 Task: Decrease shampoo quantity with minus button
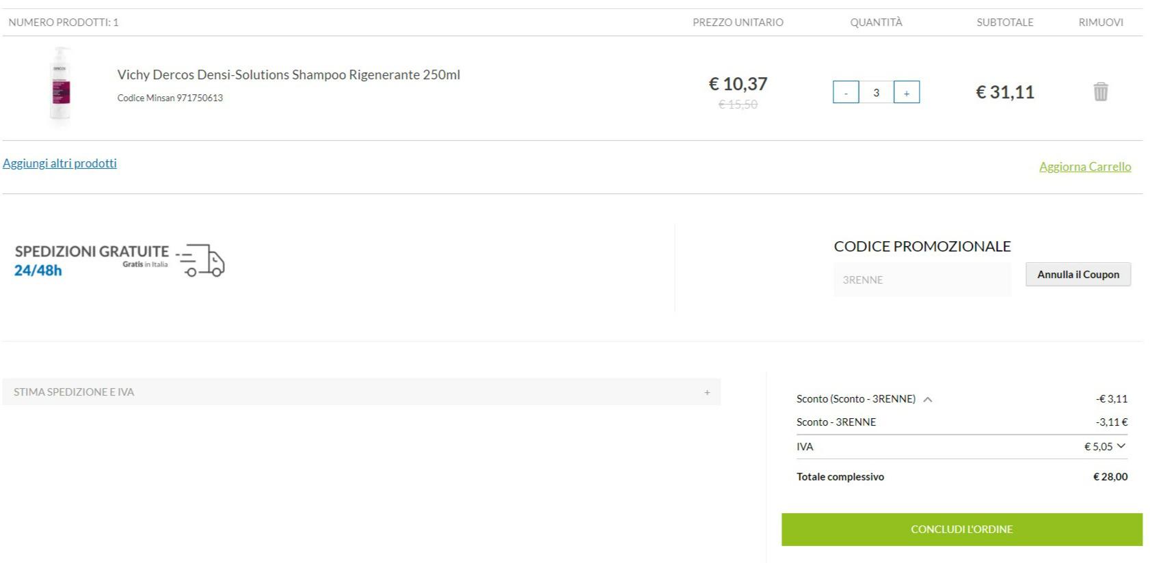[x=846, y=92]
